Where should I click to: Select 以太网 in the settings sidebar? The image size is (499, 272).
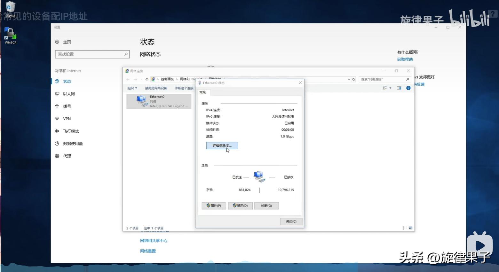69,94
